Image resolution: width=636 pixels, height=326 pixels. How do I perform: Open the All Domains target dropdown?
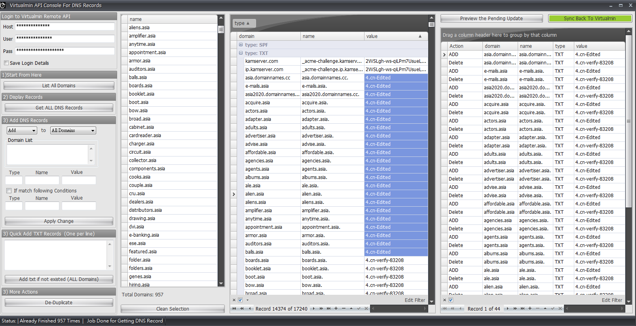pyautogui.click(x=73, y=130)
